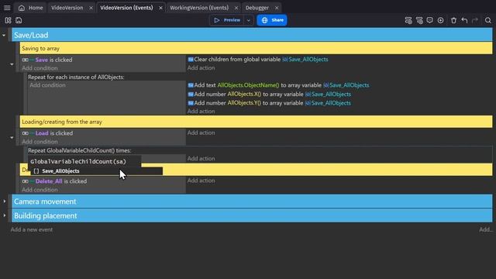This screenshot has width=496, height=279.
Task: Click the Save/Load group title
Action: (31, 35)
